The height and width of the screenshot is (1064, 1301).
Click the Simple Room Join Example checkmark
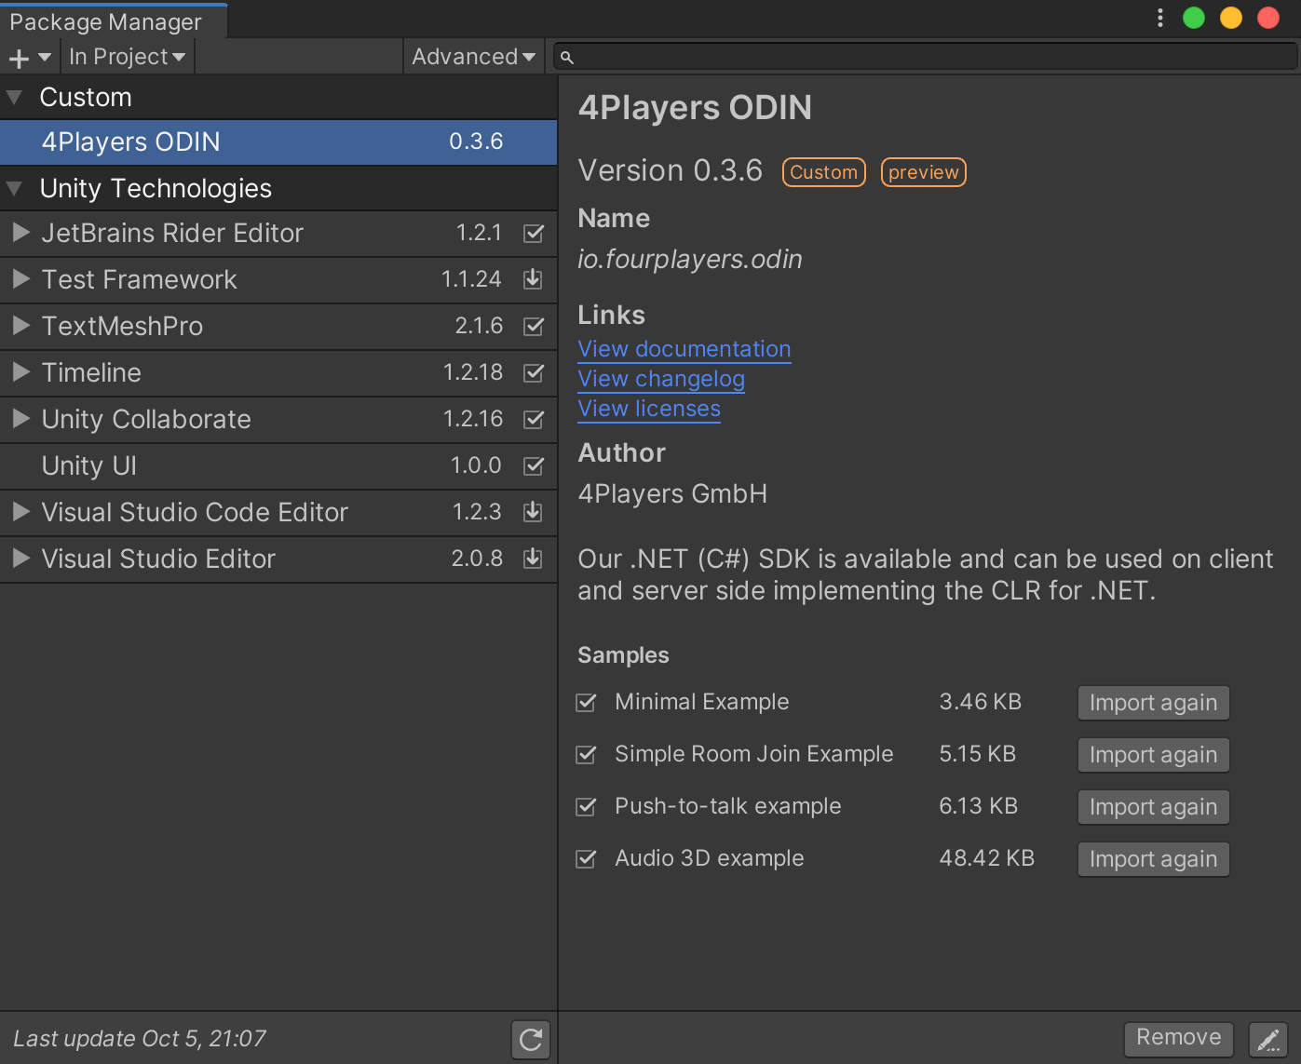pyautogui.click(x=586, y=754)
